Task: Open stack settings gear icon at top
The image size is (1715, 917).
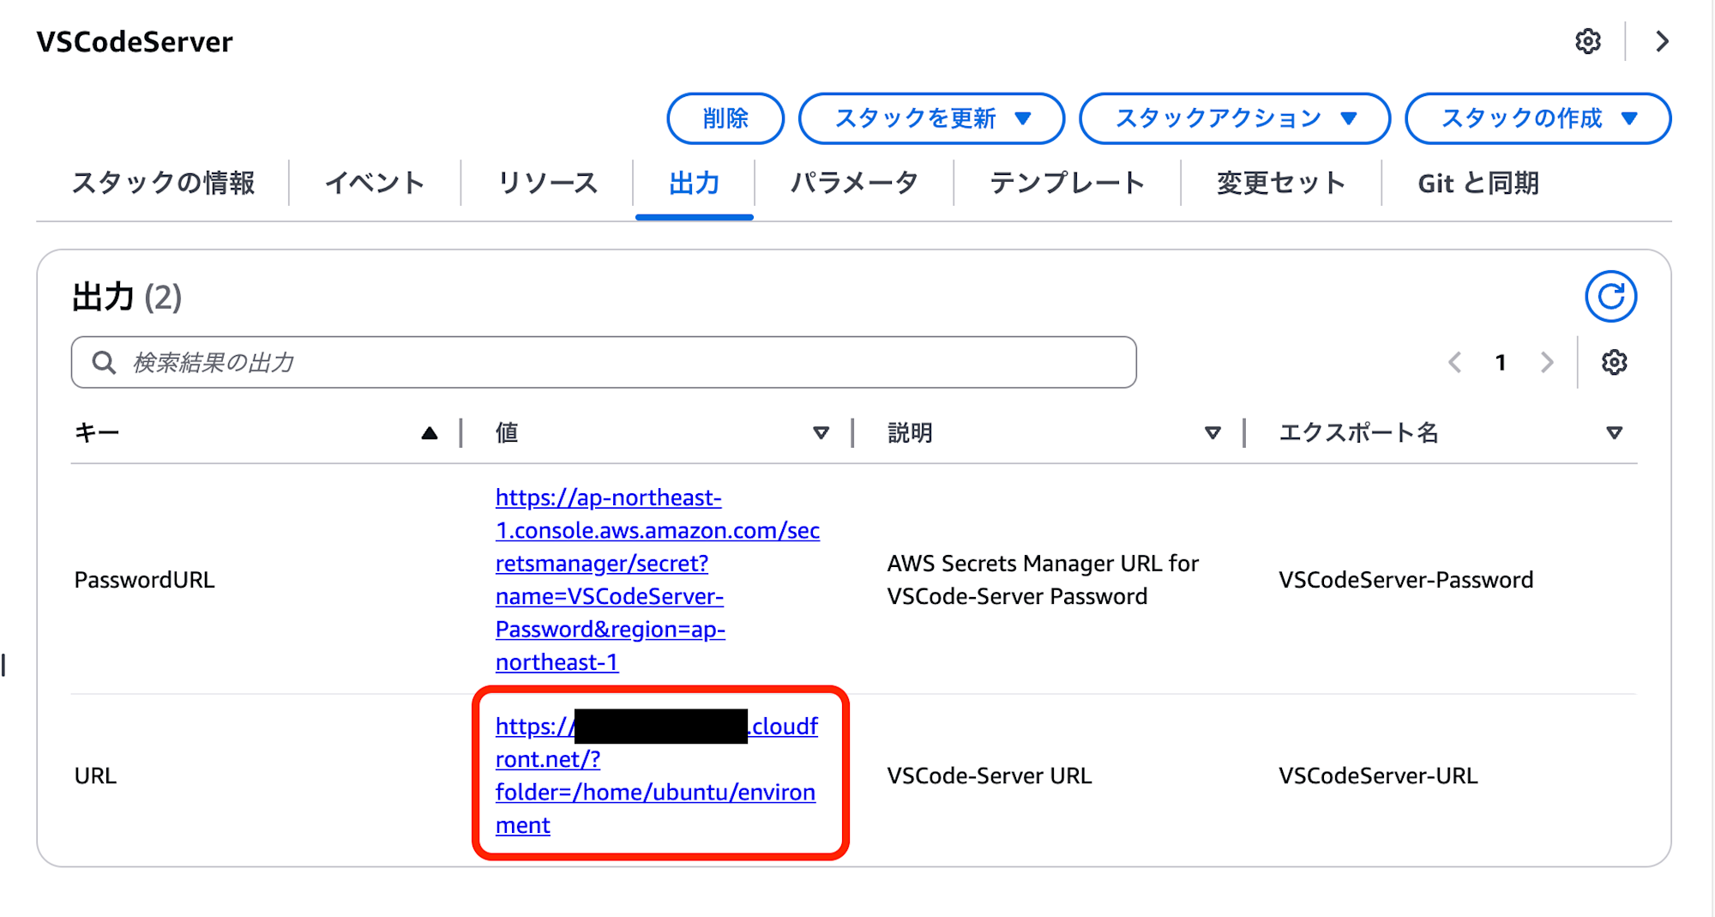Action: pos(1587,41)
